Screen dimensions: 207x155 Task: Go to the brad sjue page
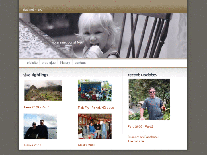click(48, 63)
